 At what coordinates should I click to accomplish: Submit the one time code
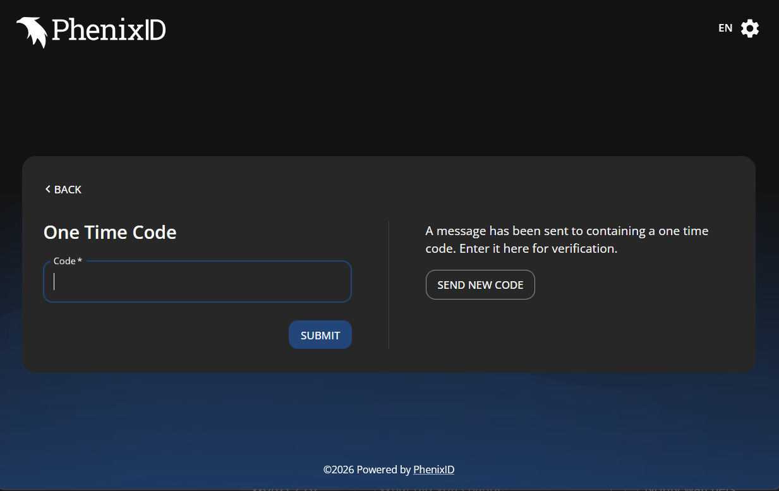[320, 335]
